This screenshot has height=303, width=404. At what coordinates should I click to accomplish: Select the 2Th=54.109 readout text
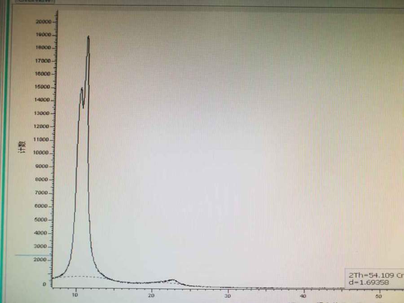pos(372,275)
